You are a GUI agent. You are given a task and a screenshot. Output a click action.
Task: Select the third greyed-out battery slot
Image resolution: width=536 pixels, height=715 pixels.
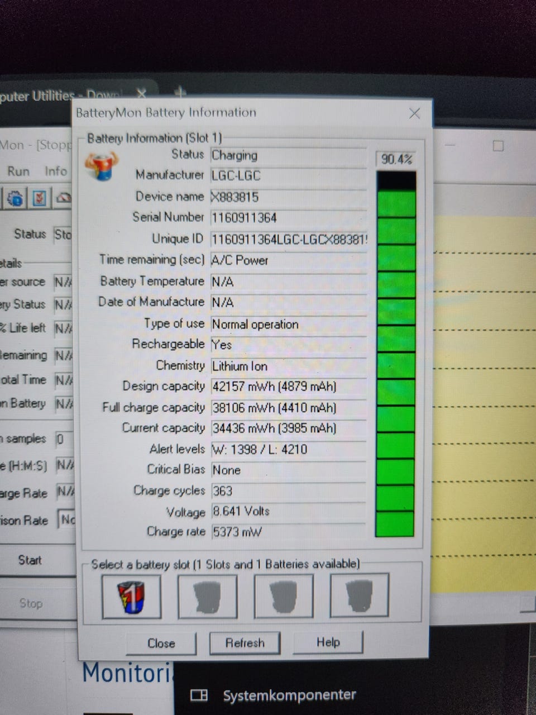click(284, 597)
